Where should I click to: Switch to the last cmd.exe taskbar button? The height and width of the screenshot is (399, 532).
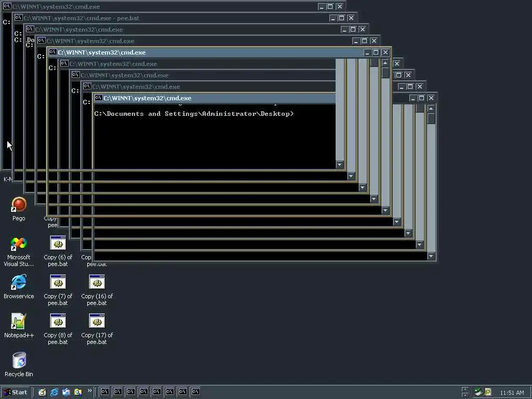pos(195,392)
